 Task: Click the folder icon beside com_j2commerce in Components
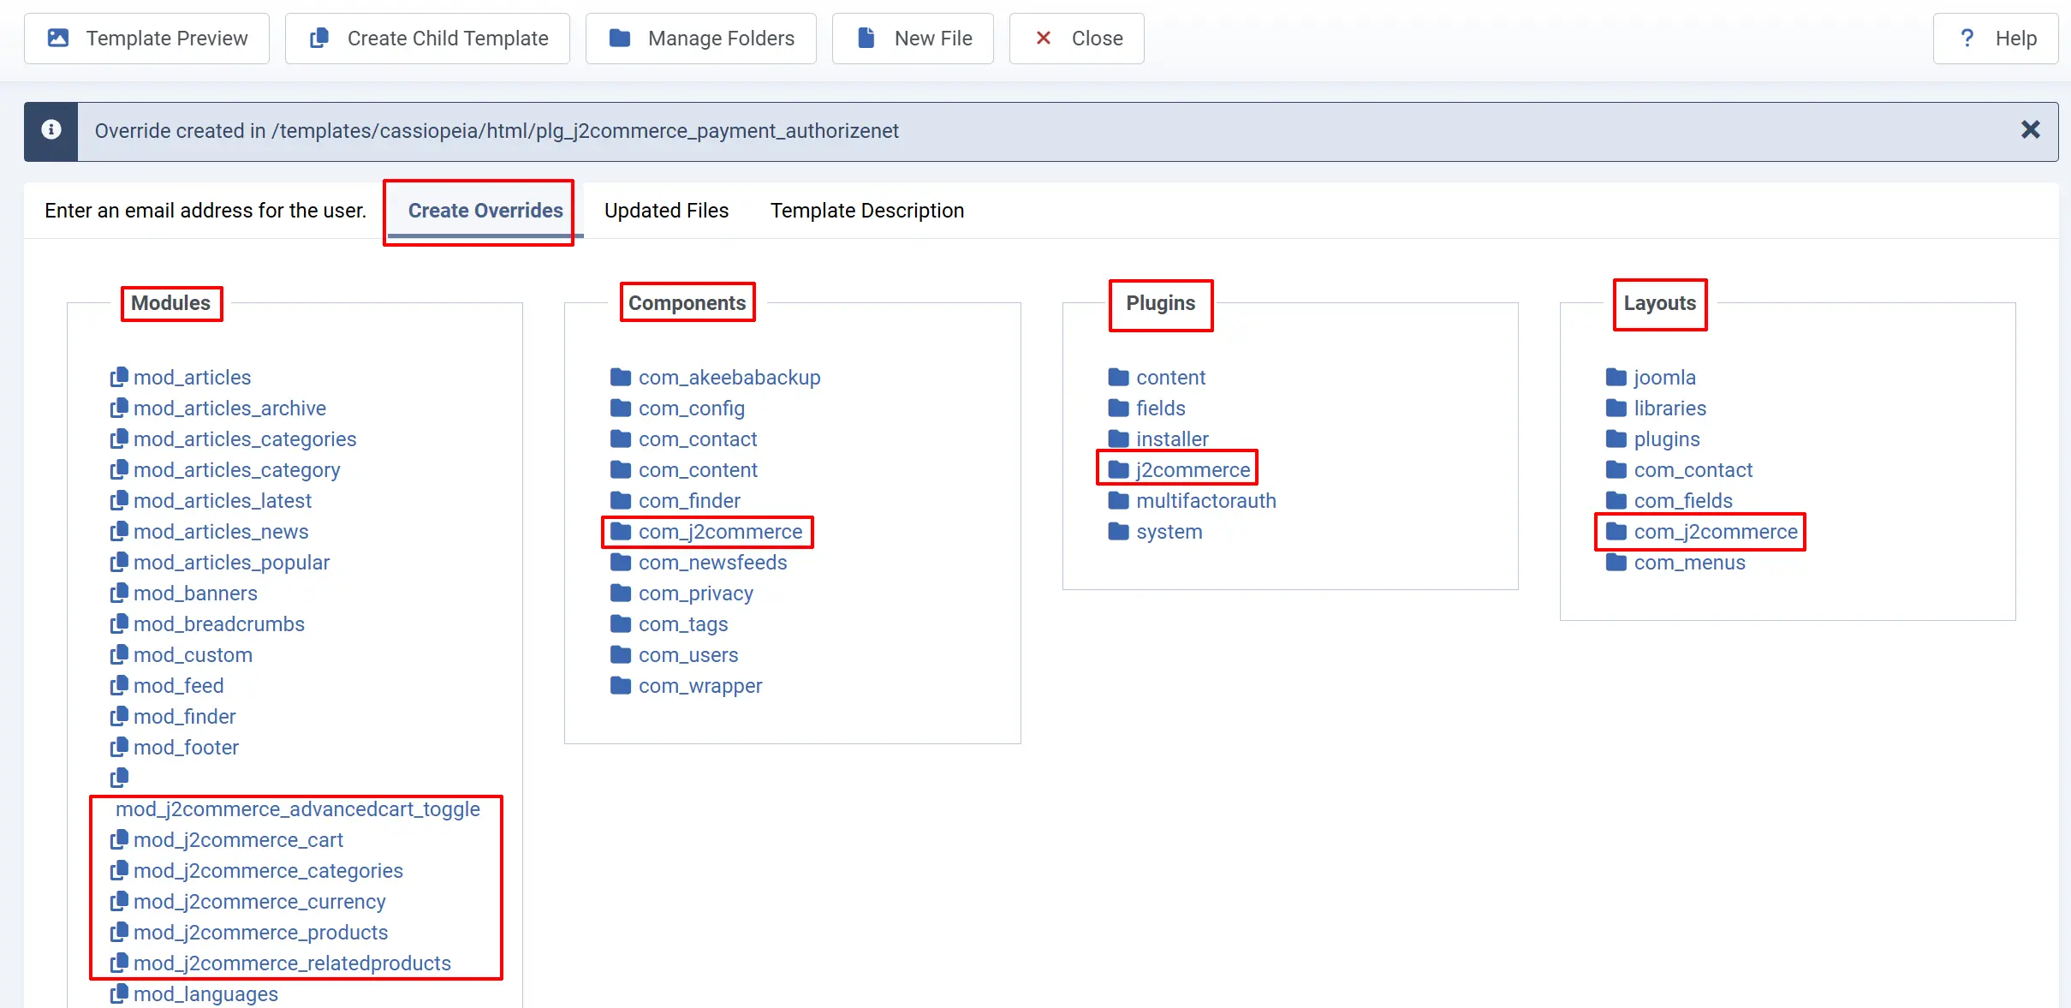(x=621, y=531)
